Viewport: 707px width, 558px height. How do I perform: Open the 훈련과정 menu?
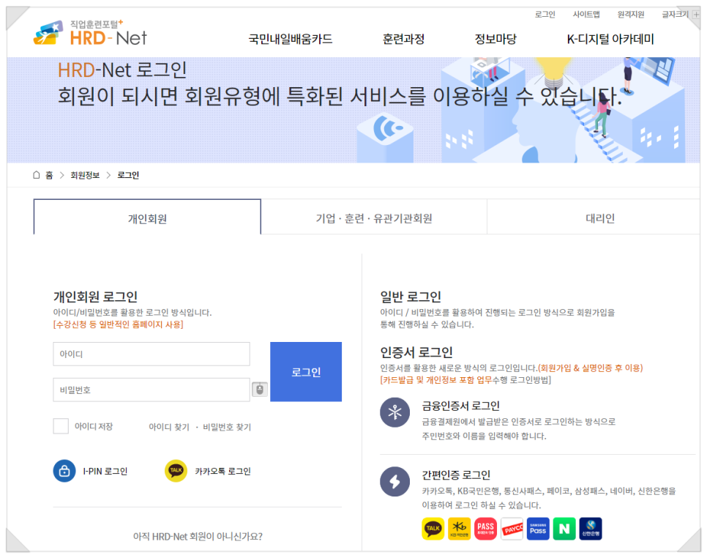403,40
